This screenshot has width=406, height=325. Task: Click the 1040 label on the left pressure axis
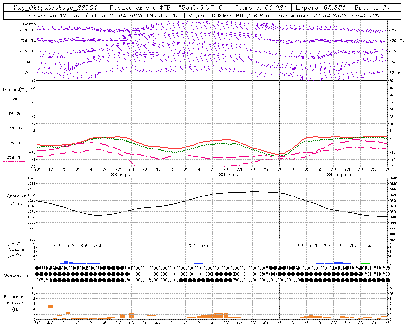[x=31, y=178]
